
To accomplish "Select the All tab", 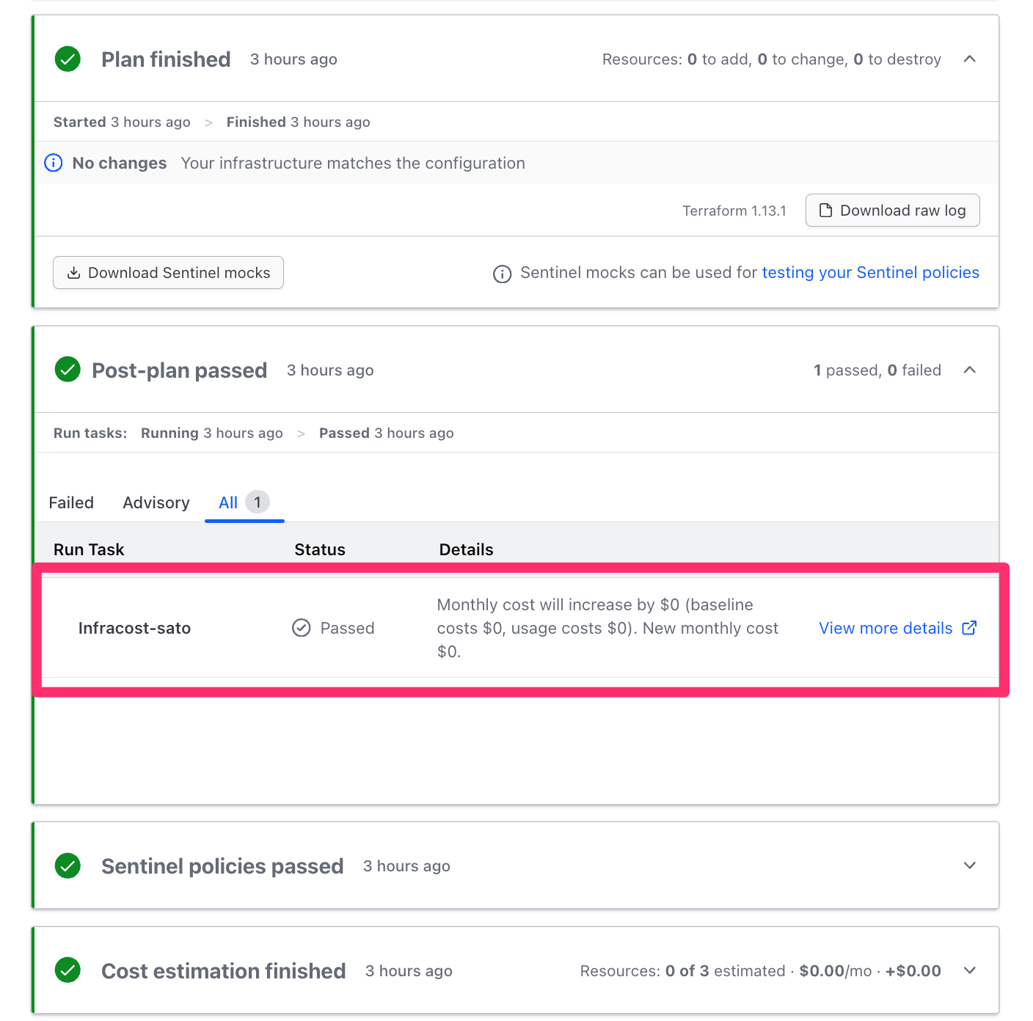I will click(x=229, y=502).
